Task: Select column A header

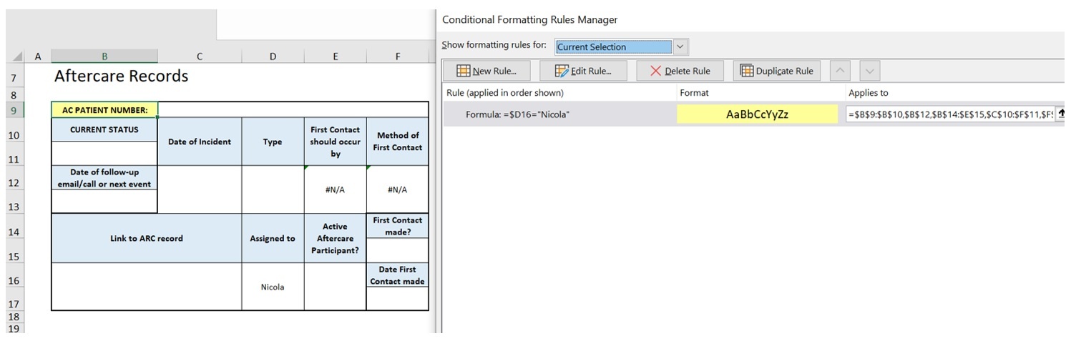Action: coord(38,56)
